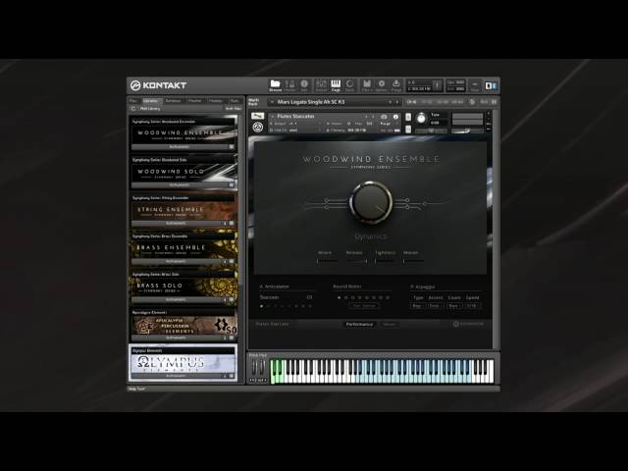Click the Master editor icon in toolbar
The width and height of the screenshot is (628, 471).
[290, 85]
